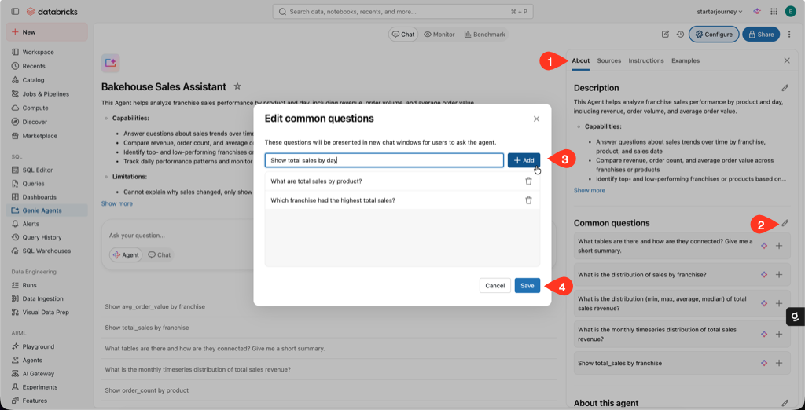Viewport: 805px width, 410px height.
Task: Click sparkle icon for 'Show total_sales by franchise' in panel
Action: 764,363
